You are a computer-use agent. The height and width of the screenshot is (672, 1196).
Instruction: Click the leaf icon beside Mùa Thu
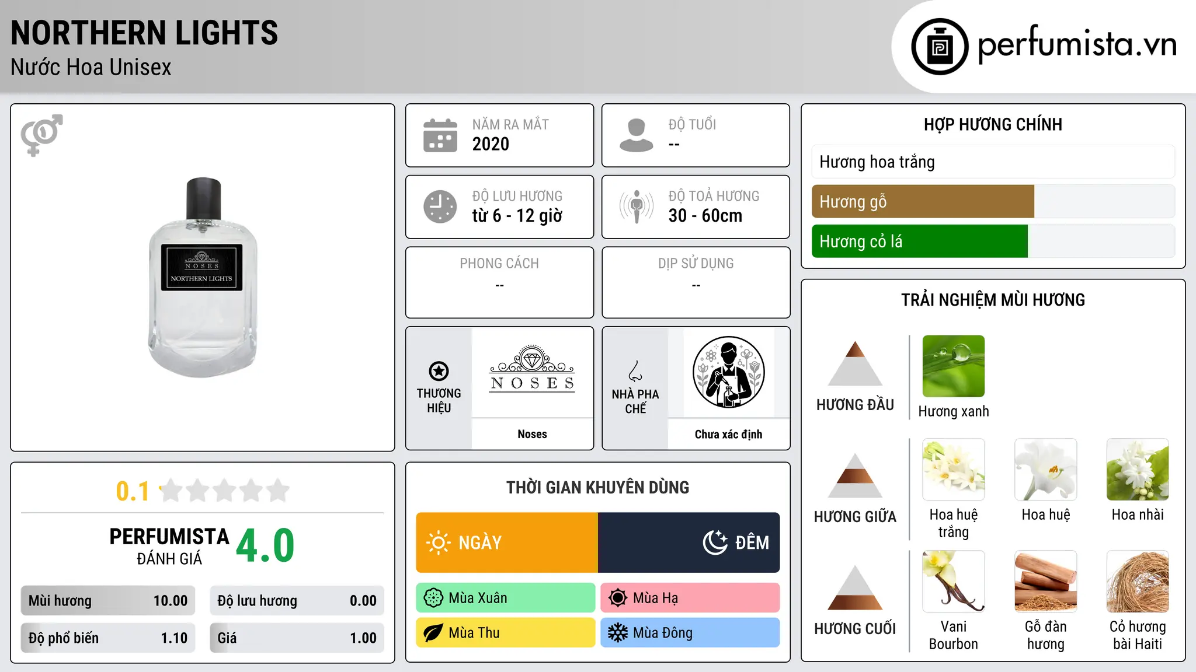[x=433, y=633]
